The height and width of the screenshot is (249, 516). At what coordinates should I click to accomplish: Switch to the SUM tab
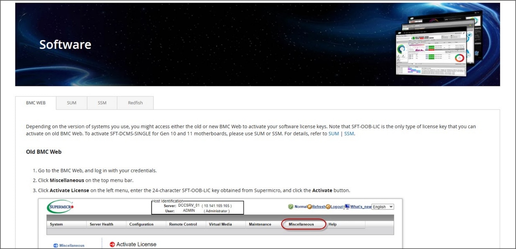click(x=72, y=103)
